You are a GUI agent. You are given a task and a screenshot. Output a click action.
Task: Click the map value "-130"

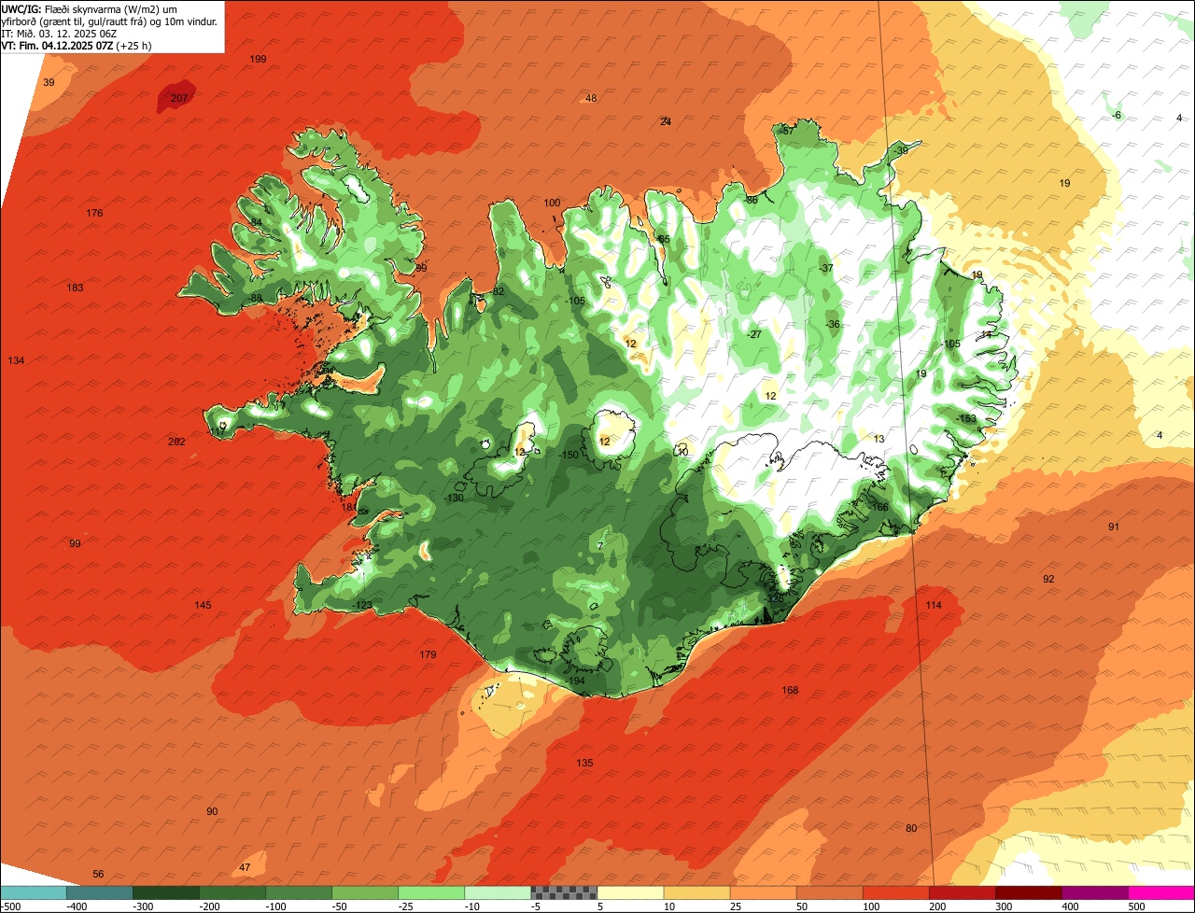point(454,498)
